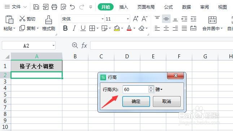This screenshot has height=131, width=233.
Task: Apply red font color
Action: click(129, 28)
